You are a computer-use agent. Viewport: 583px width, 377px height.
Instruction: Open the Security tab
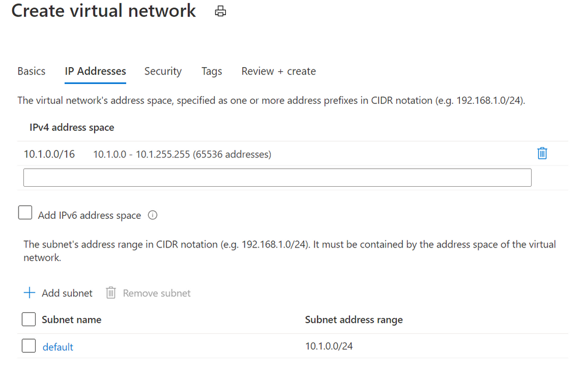pos(163,71)
